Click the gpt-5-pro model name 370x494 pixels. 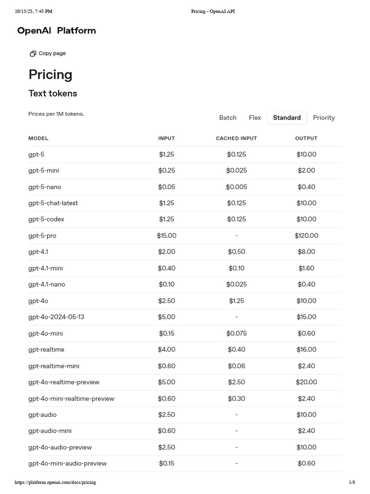point(42,235)
